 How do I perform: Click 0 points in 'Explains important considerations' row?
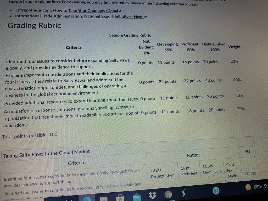[147, 82]
